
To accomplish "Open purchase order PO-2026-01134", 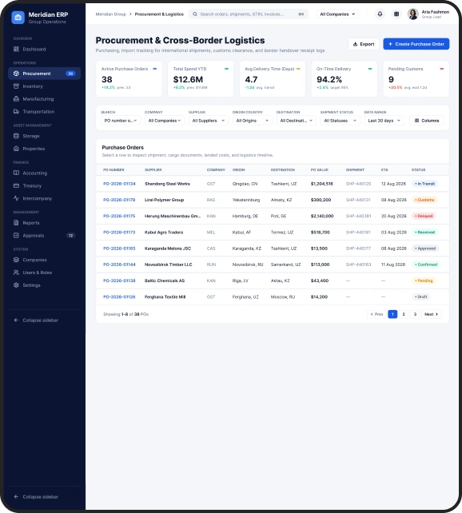I will 119,184.
